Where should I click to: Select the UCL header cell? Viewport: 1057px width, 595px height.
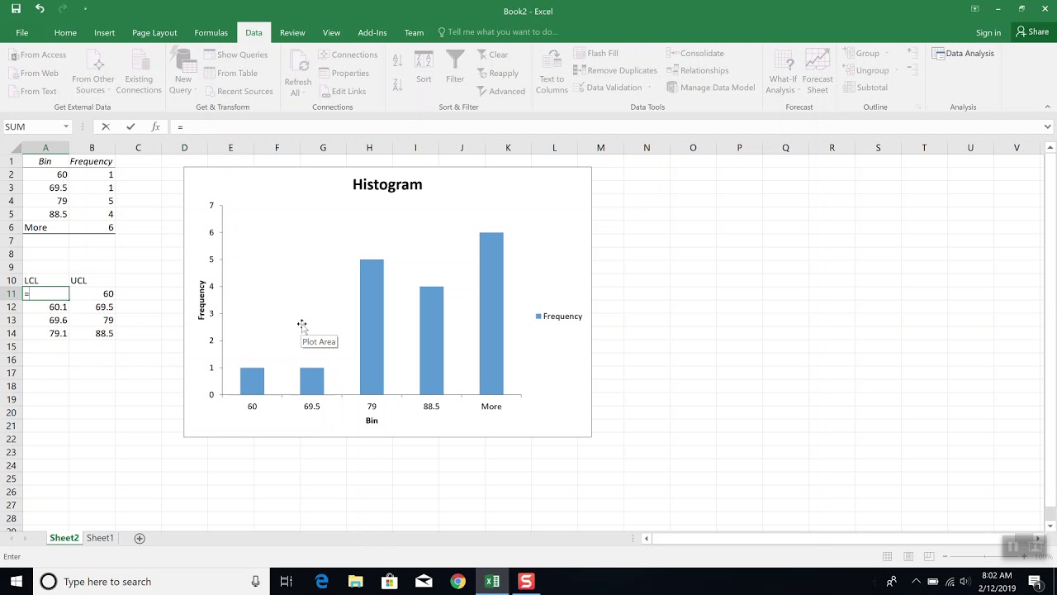[x=92, y=280]
